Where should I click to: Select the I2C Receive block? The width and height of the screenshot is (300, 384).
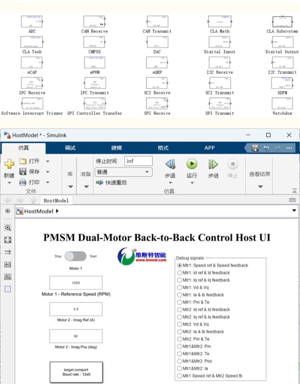[x=220, y=63]
